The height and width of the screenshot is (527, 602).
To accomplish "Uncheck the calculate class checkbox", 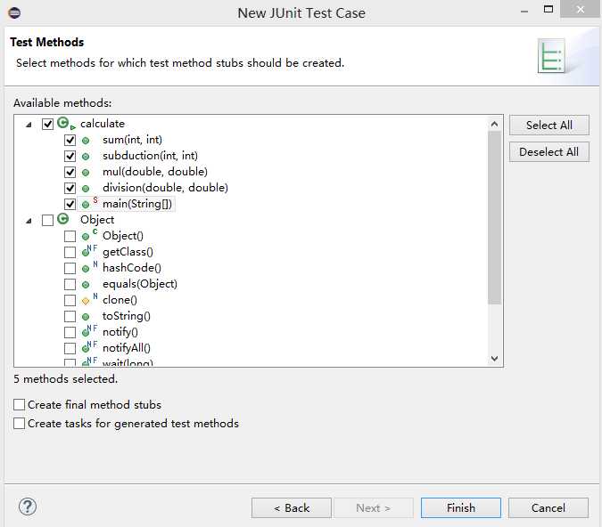I will (47, 124).
